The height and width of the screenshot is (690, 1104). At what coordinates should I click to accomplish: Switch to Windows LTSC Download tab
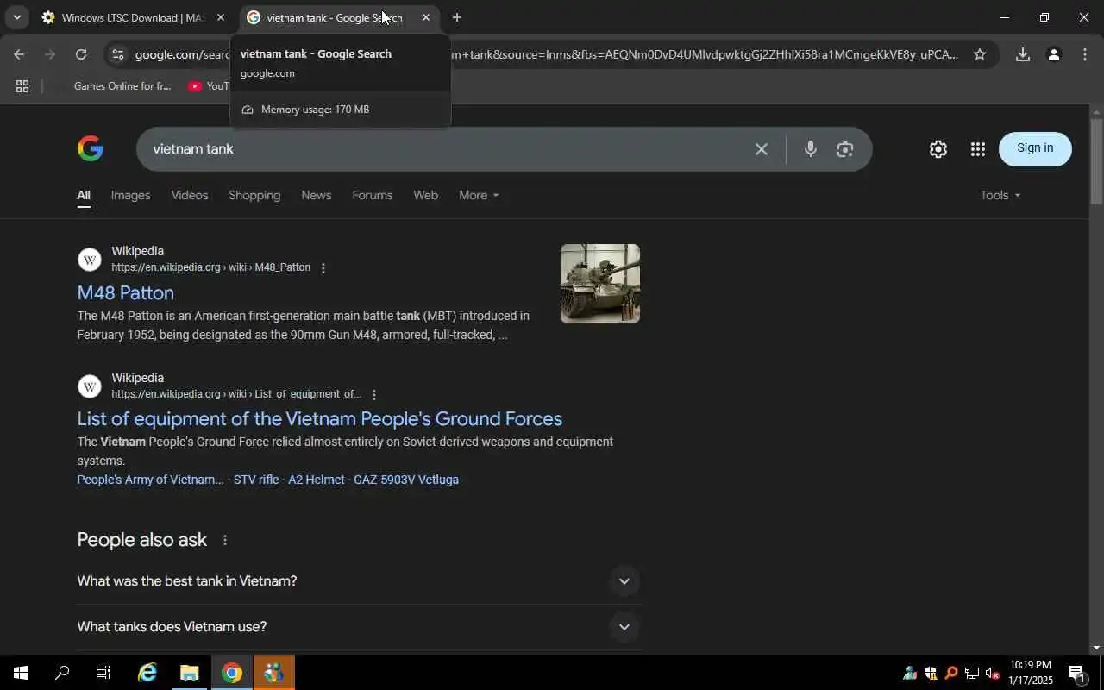point(134,17)
